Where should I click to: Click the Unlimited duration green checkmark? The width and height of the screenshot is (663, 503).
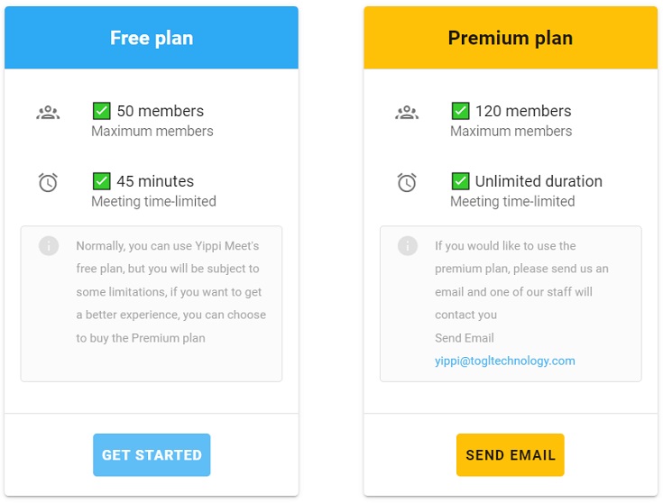tap(460, 181)
